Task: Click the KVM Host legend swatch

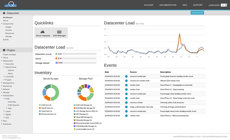Action: tap(40, 105)
